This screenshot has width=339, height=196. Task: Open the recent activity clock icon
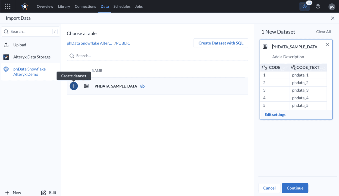point(304,6)
